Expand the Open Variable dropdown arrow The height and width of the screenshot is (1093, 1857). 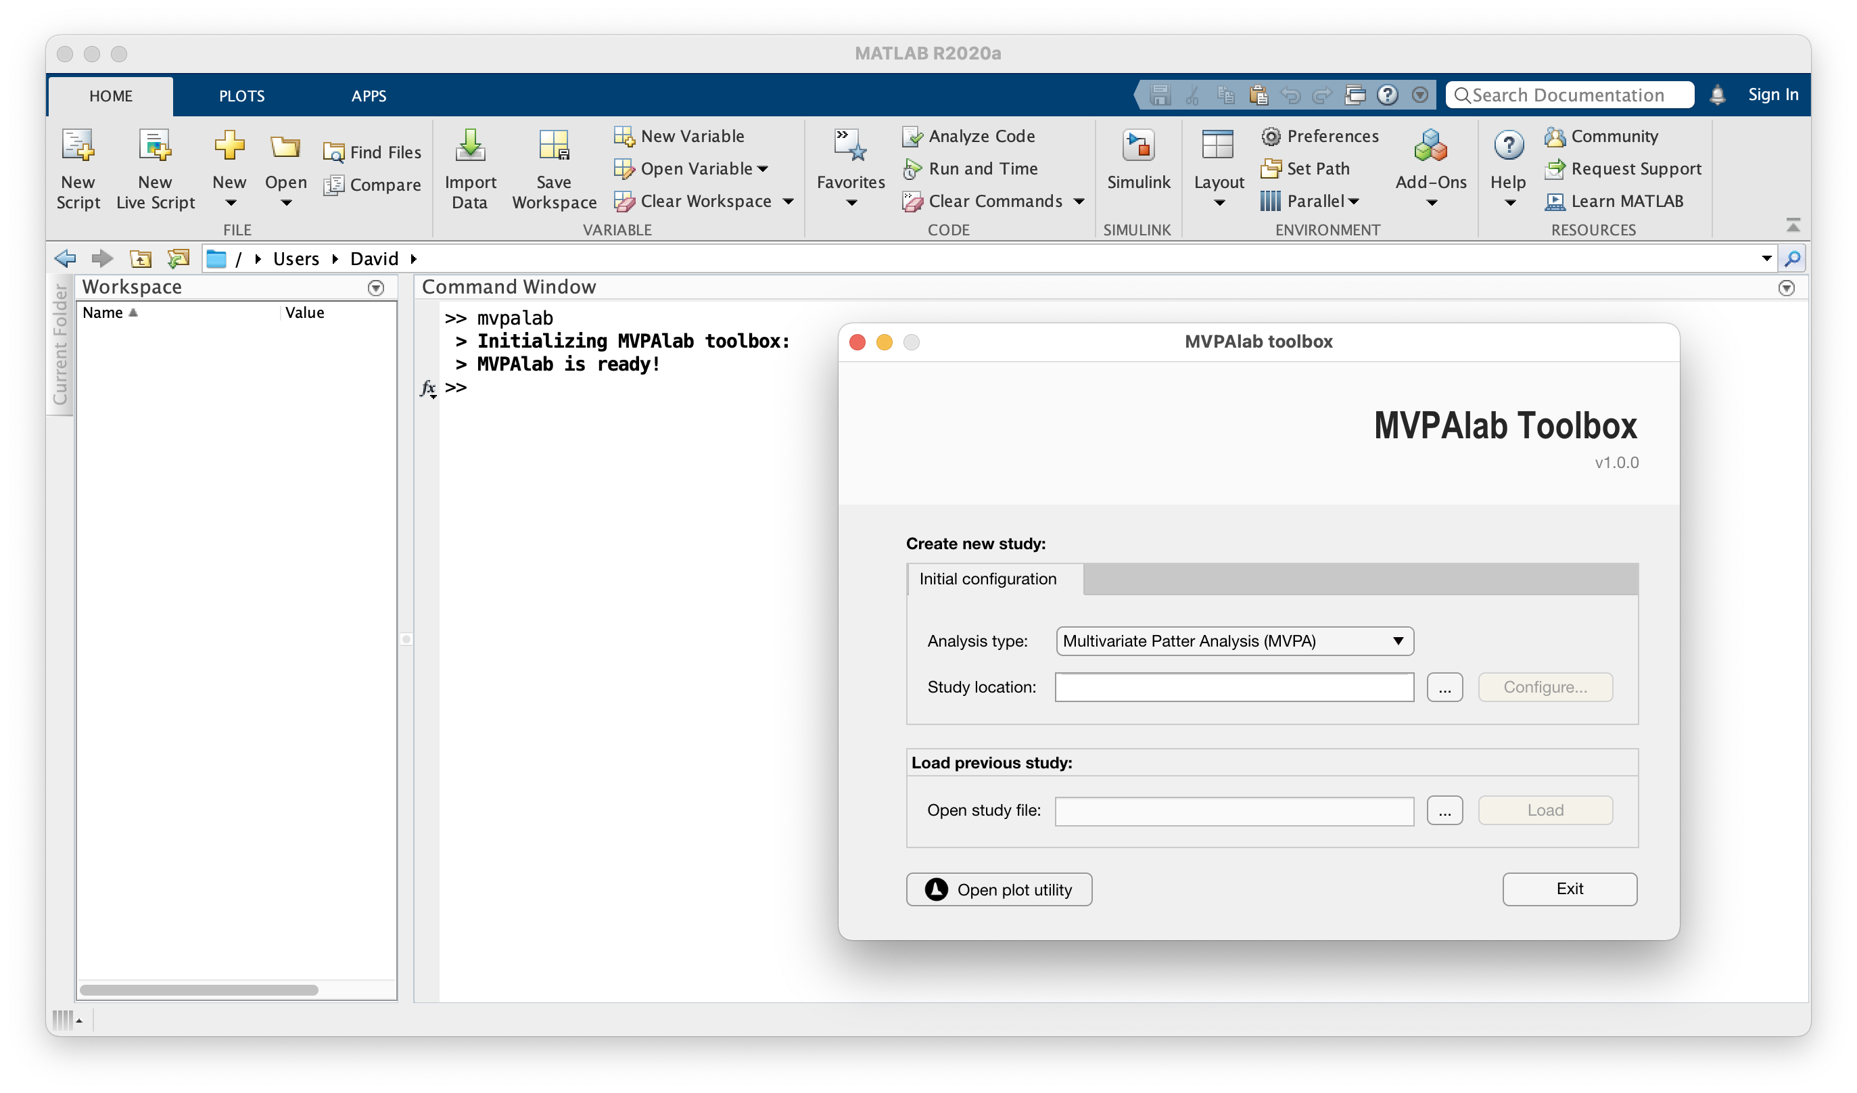tap(763, 170)
